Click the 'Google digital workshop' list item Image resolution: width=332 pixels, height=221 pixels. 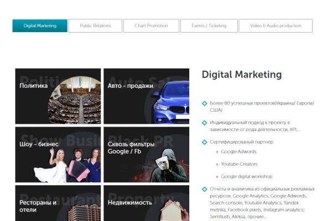click(x=246, y=177)
